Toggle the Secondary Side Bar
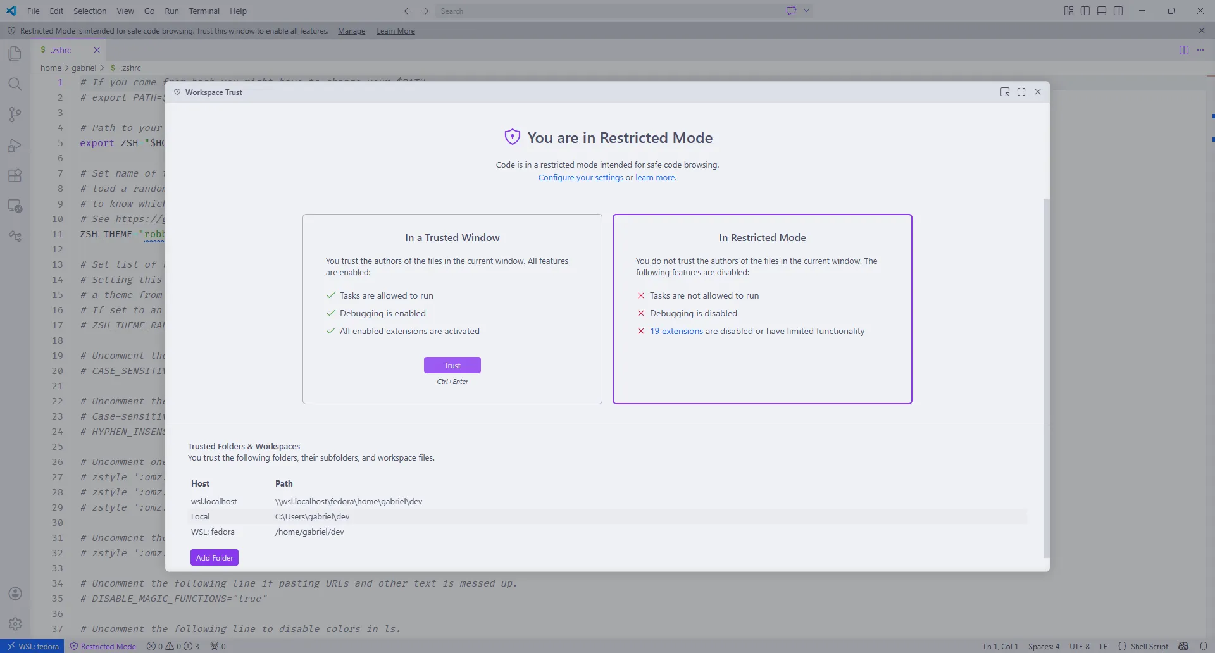1215x653 pixels. [x=1118, y=11]
